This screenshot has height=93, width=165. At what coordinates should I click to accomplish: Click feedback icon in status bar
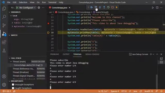click(x=157, y=91)
